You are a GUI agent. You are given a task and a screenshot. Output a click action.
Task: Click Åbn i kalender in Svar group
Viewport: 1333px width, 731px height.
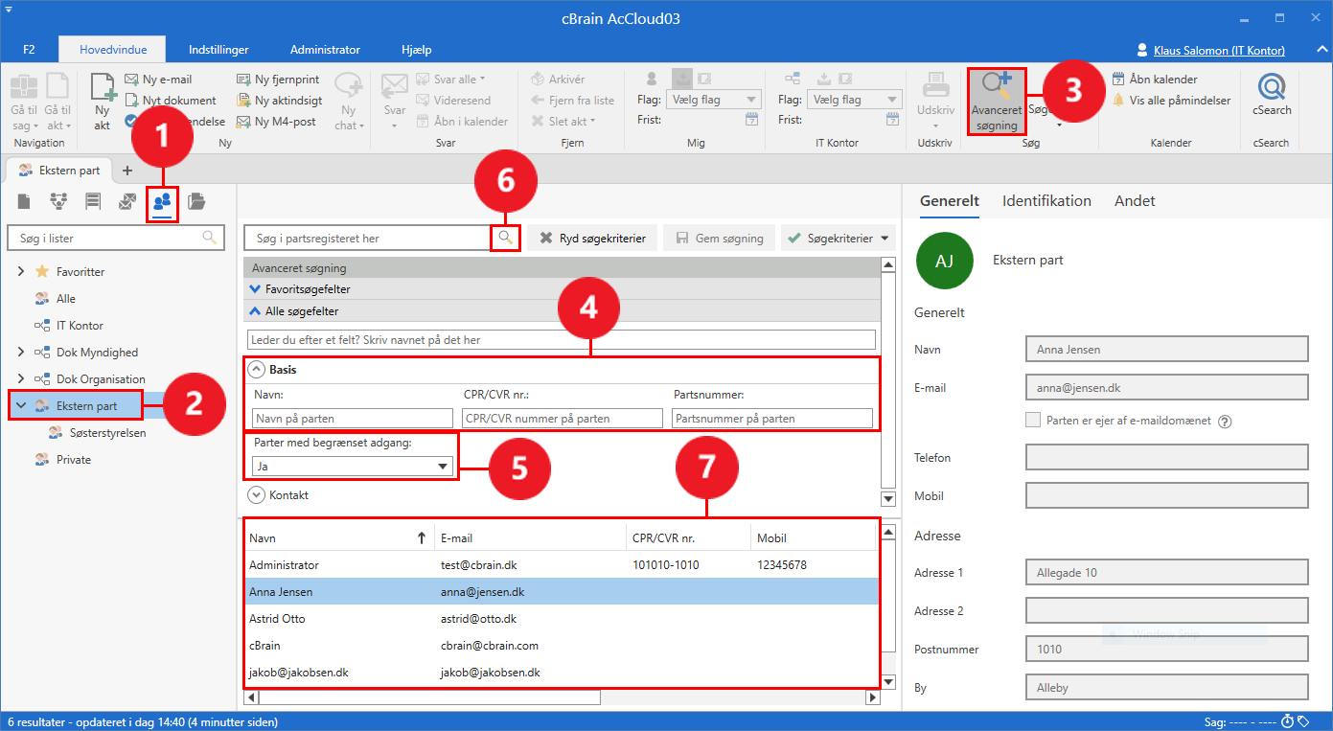[463, 122]
